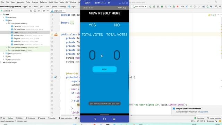This screenshot has height=125, width=222.
Task: Click the Collapse All icon in Project panel
Action: 39,11
